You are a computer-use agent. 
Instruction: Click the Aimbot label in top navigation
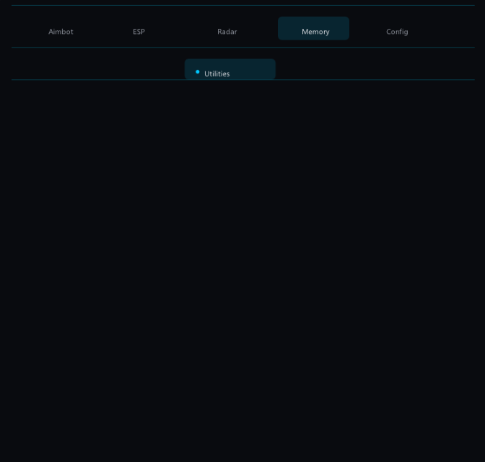(x=61, y=32)
